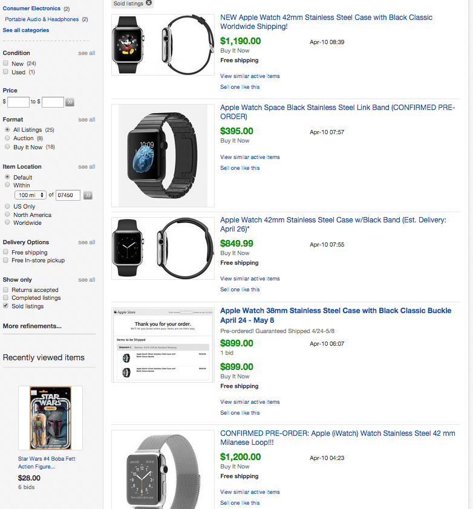The width and height of the screenshot is (473, 509).
Task: Expand More refinements options
Action: point(32,326)
